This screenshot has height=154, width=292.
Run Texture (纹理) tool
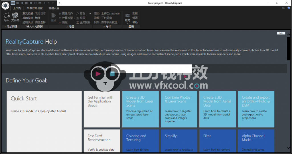click(x=81, y=18)
